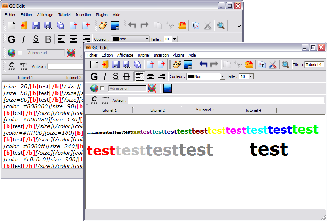The width and height of the screenshot is (327, 221).
Task: Open Taille dropdown in back window
Action: [x=175, y=39]
